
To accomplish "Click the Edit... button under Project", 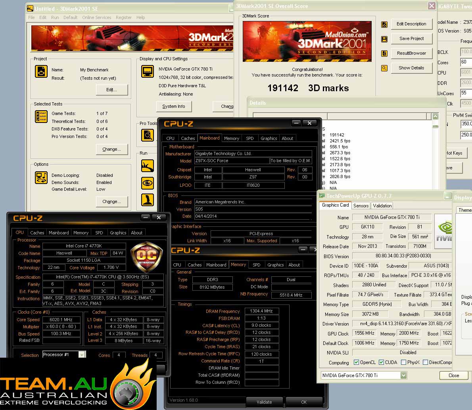I will 112,90.
